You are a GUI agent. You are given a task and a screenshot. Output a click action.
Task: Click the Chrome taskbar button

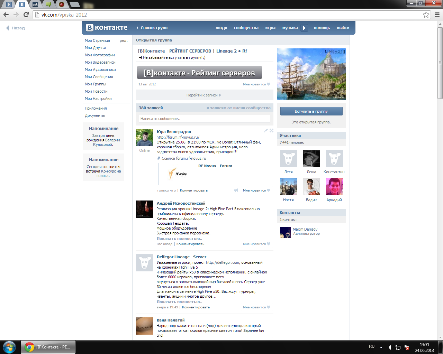pos(48,347)
